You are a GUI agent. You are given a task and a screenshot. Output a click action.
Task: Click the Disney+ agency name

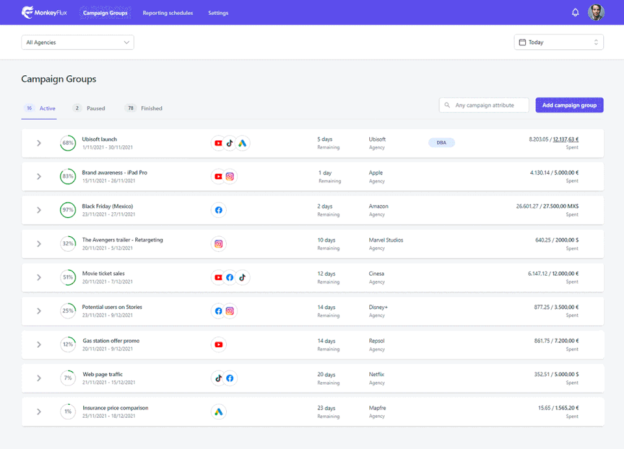pos(378,307)
